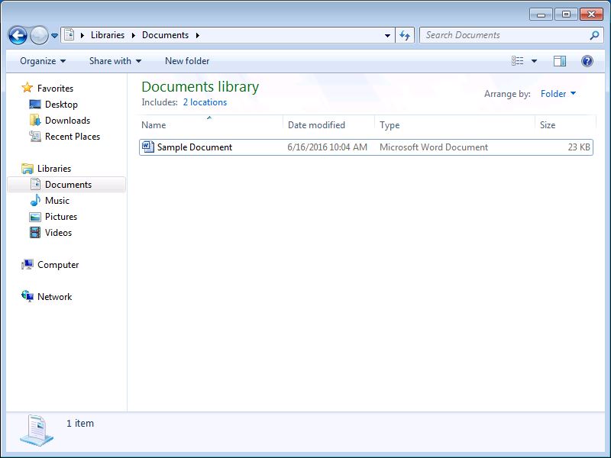Expand the arrow between Libraries and Documents
This screenshot has width=611, height=458.
[x=133, y=35]
